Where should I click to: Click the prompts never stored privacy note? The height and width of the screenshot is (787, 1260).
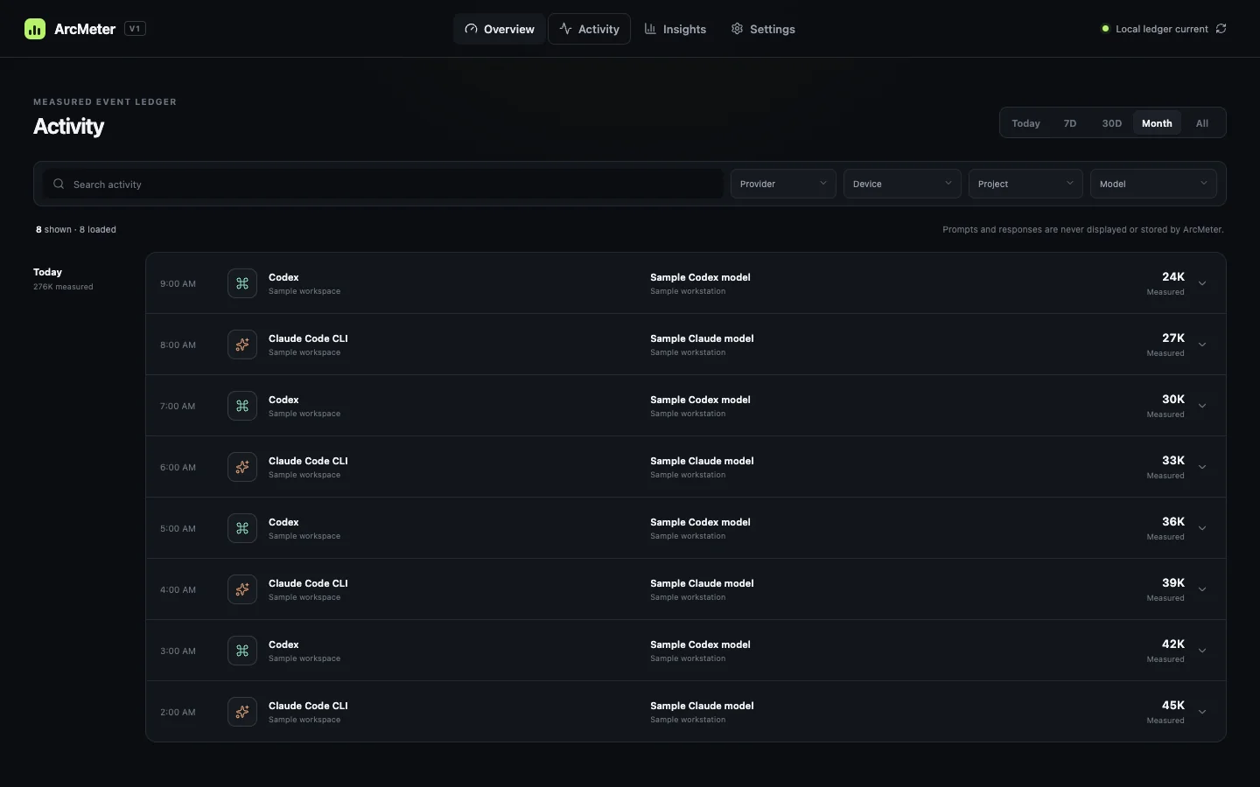[x=1083, y=229]
